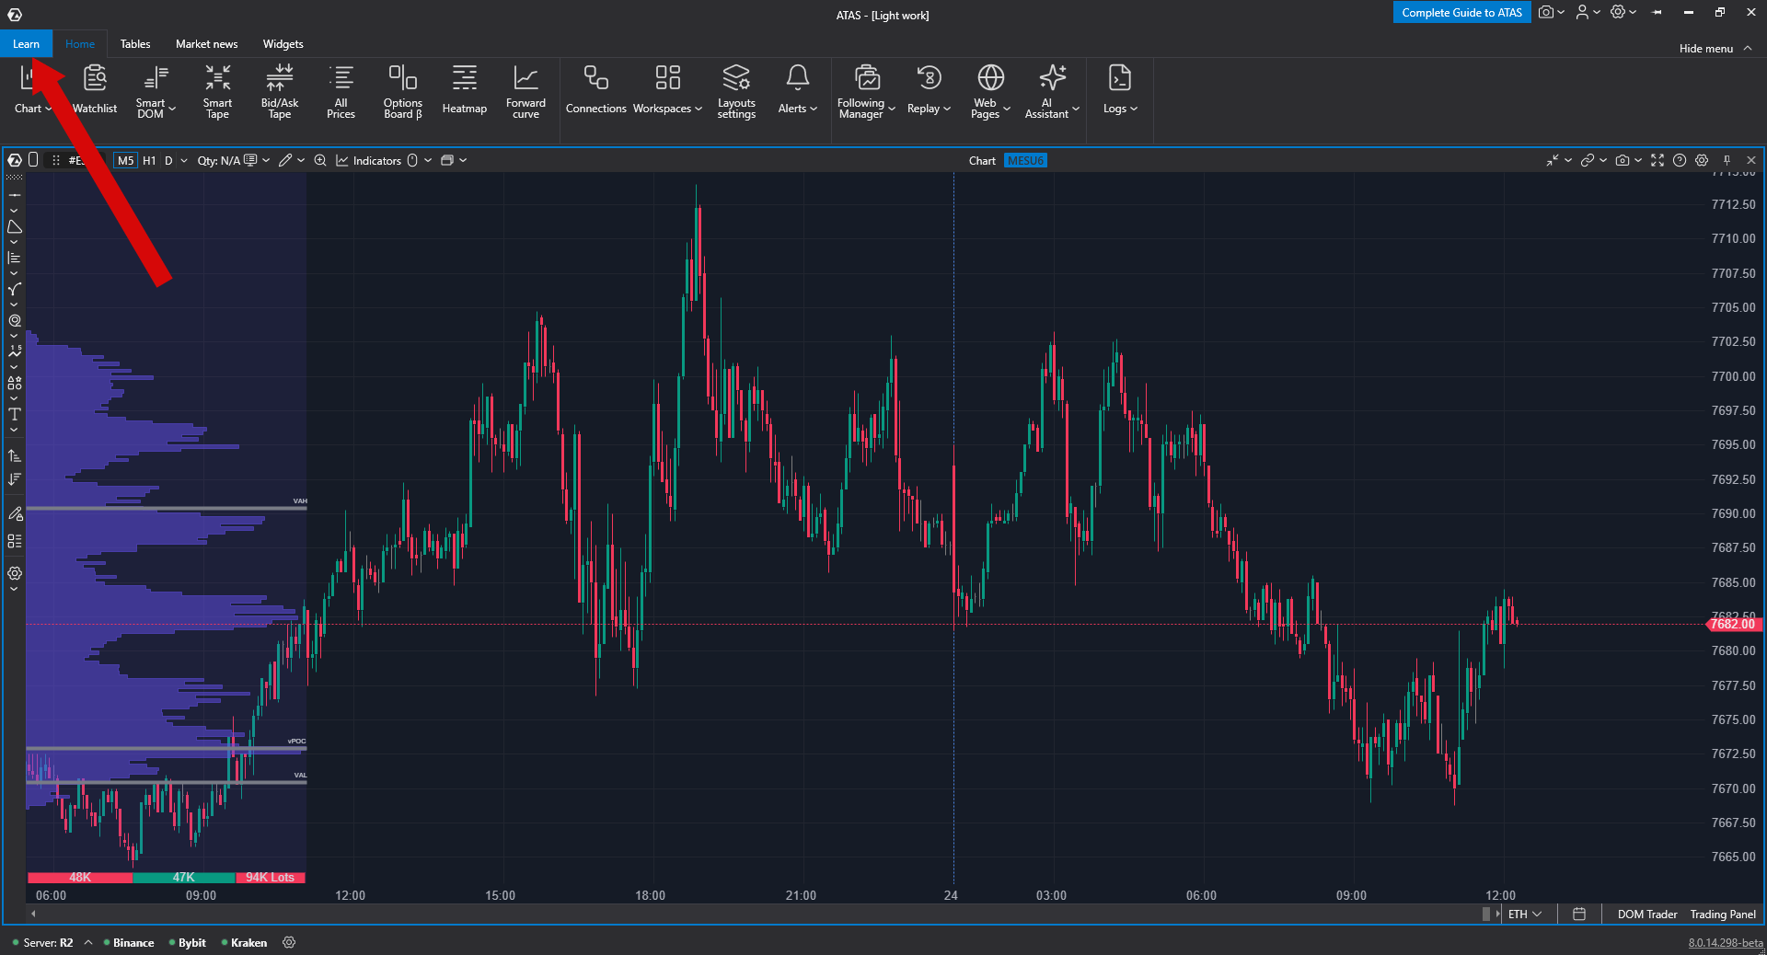Pin the chart window
1767x955 pixels.
(1727, 160)
